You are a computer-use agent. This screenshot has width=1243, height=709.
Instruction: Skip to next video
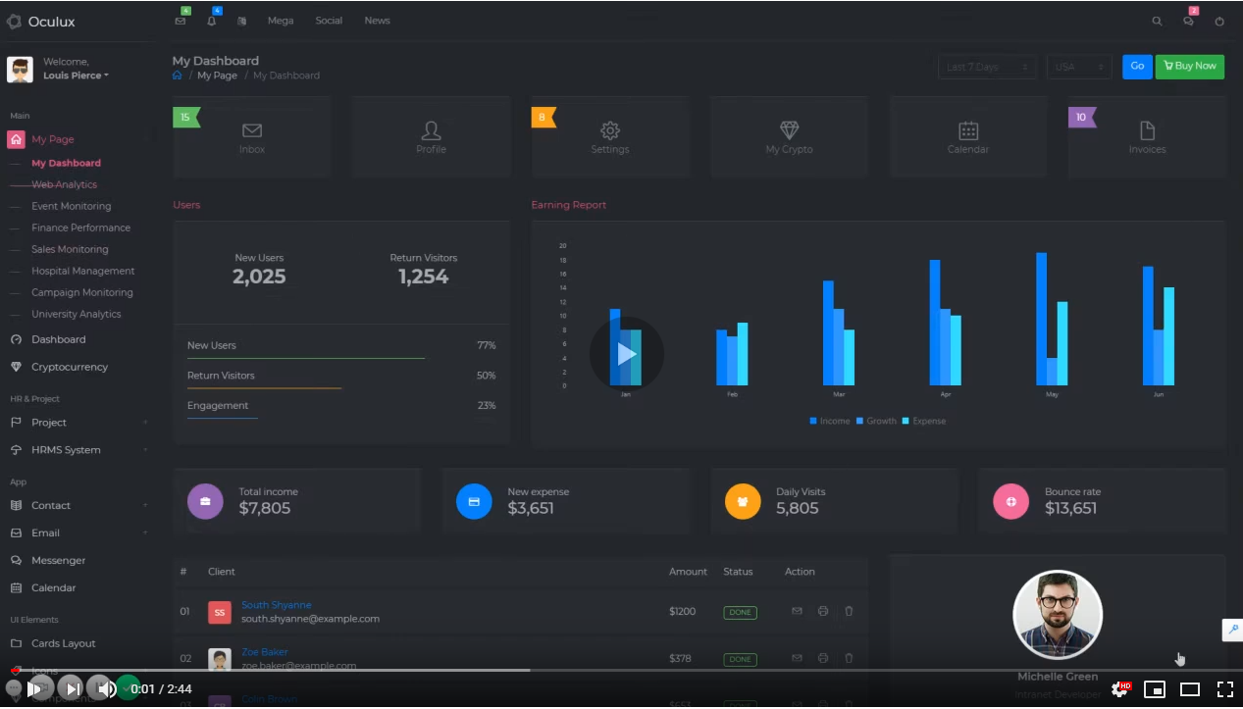(x=73, y=689)
